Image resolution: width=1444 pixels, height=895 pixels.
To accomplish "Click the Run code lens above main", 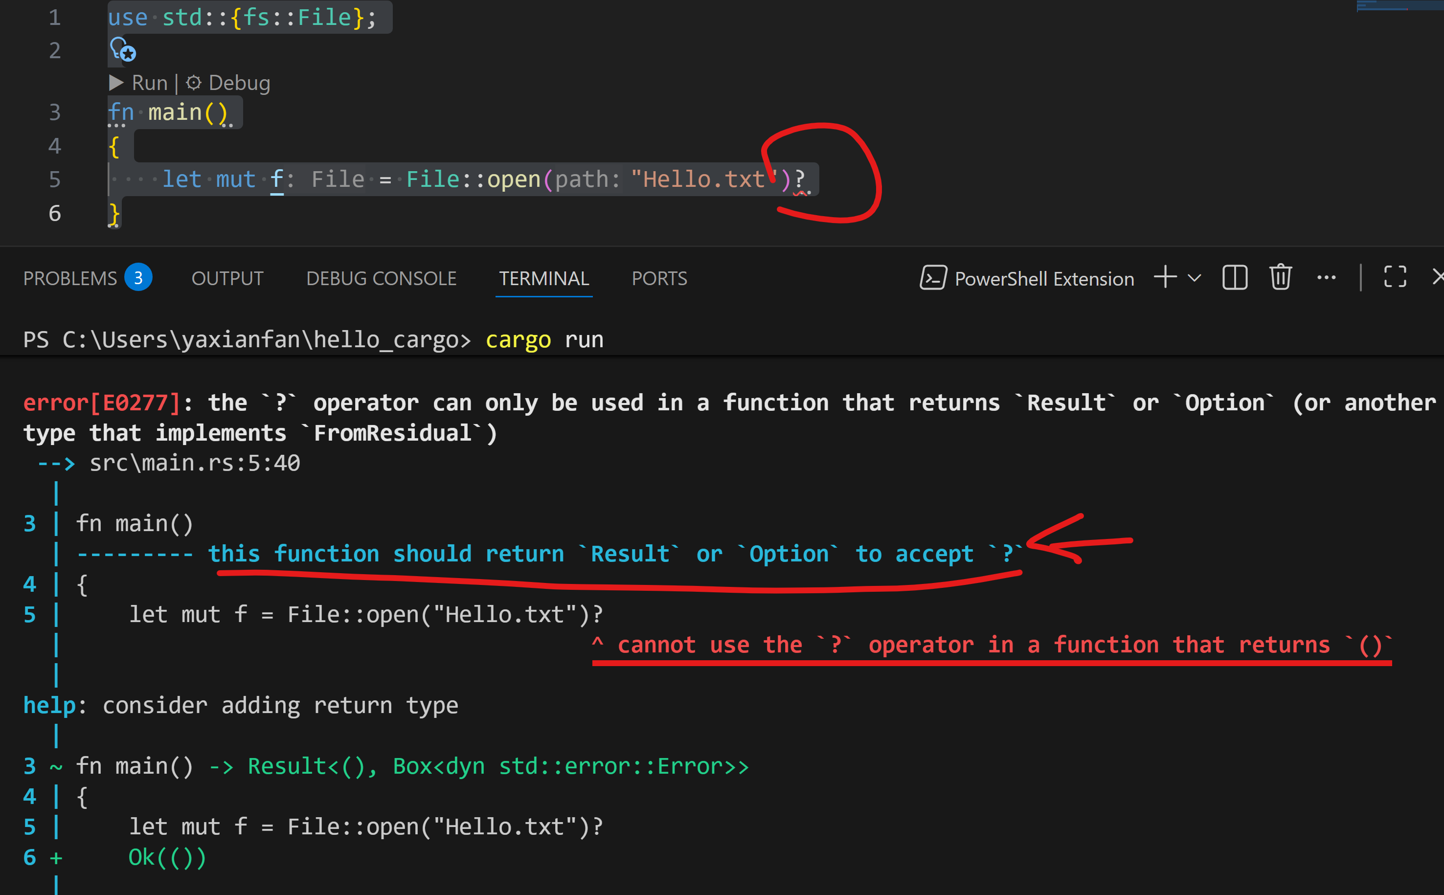I will [x=149, y=83].
